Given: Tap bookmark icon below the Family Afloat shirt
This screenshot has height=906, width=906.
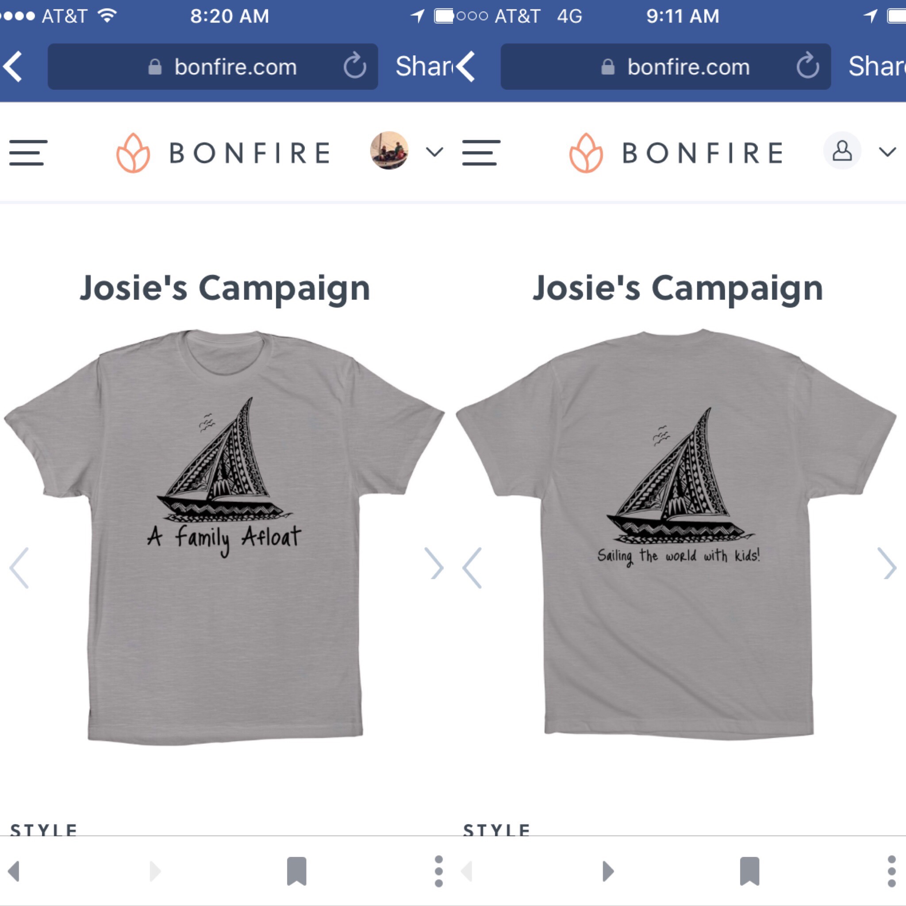Looking at the screenshot, I should point(296,871).
